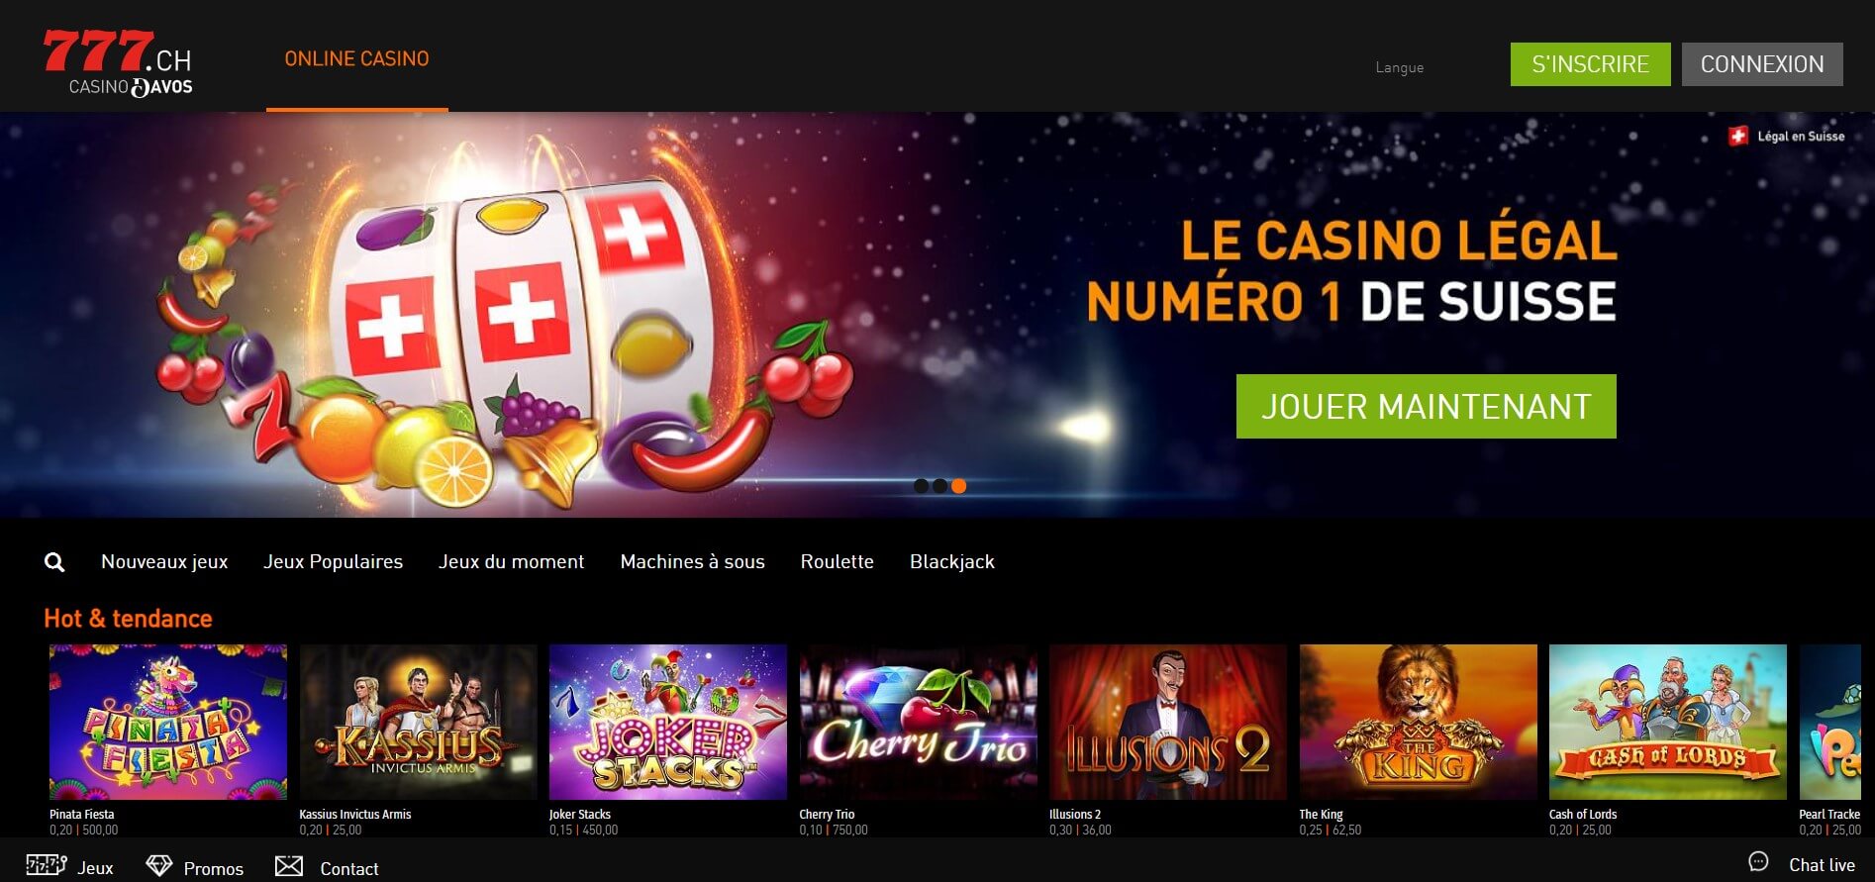Open the Pinata Fiesta game thumbnail
1875x882 pixels.
[168, 722]
